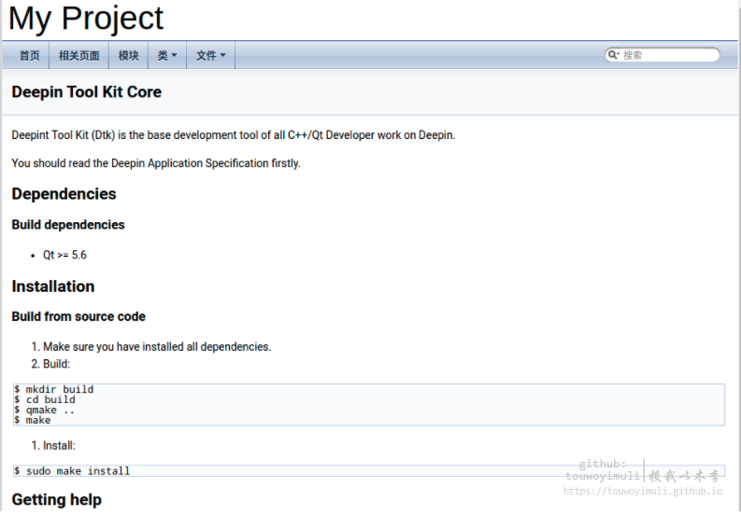
Task: Click the '$ make' code line
Action: point(32,420)
